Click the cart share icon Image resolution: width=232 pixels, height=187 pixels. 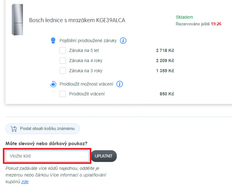14,129
